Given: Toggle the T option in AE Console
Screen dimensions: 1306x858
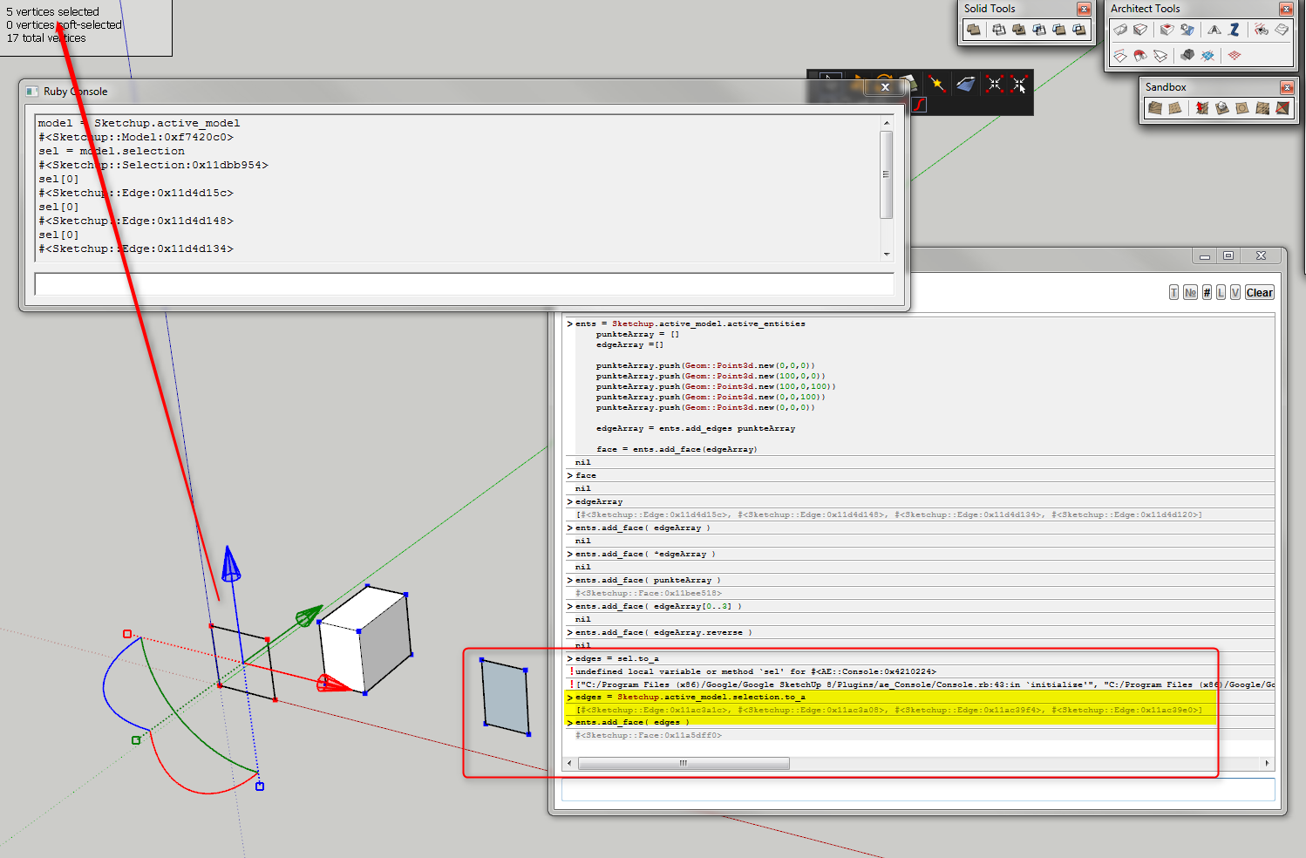Looking at the screenshot, I should (1173, 292).
